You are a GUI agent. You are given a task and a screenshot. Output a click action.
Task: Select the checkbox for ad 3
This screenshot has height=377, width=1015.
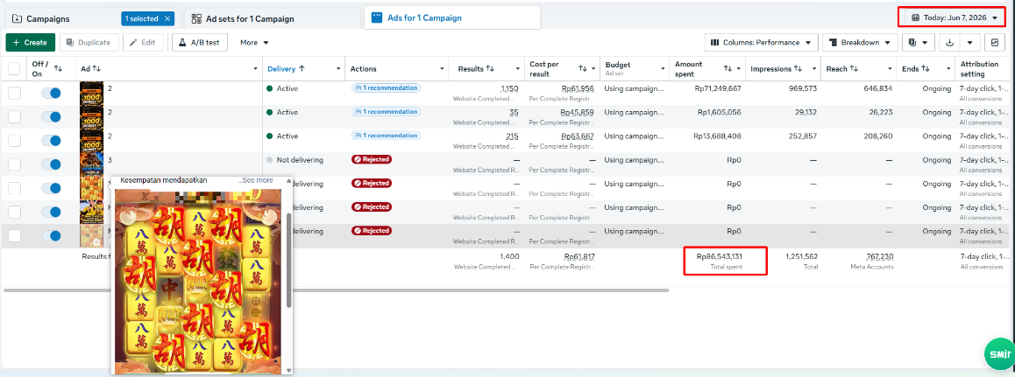coord(14,164)
